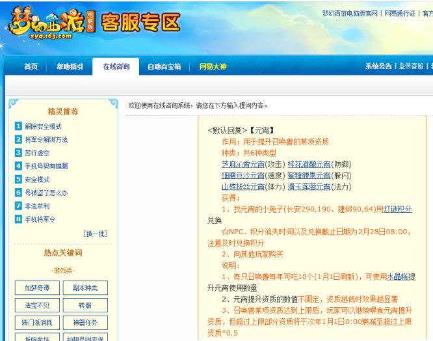Select recommendation 将军令解绑方法
The height and width of the screenshot is (341, 433).
point(46,139)
